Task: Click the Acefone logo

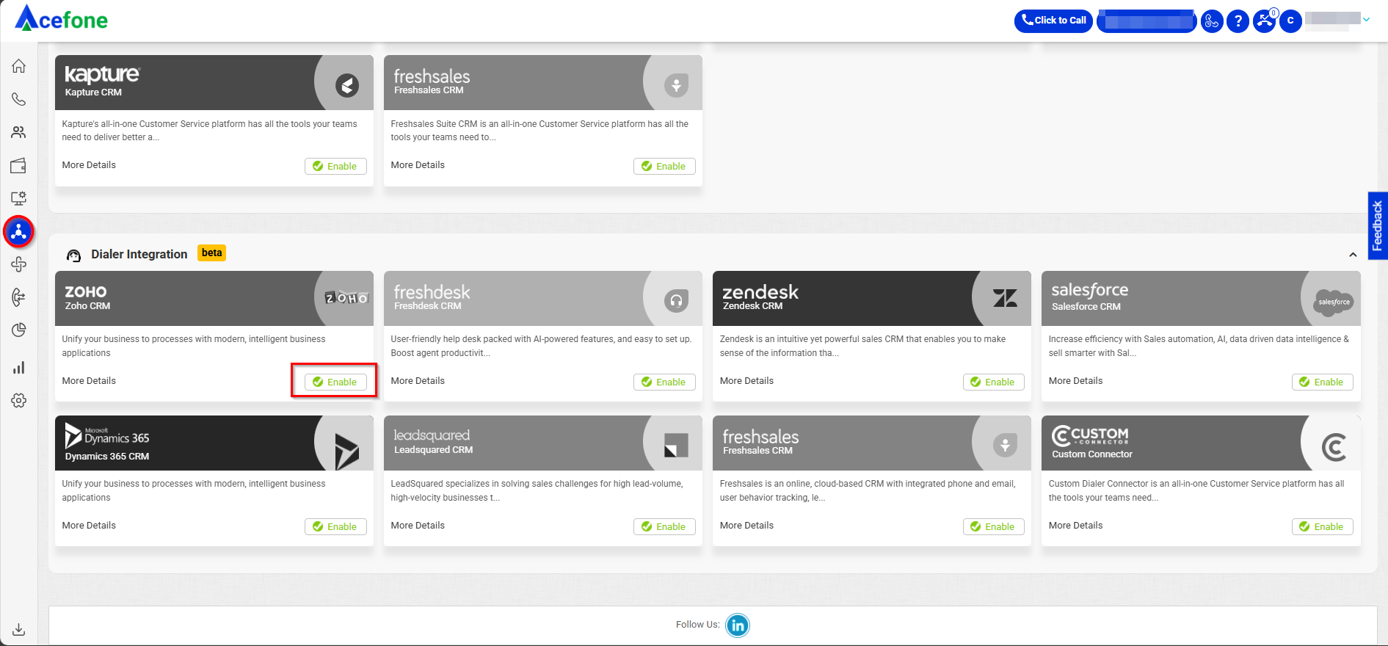Action: 62,19
